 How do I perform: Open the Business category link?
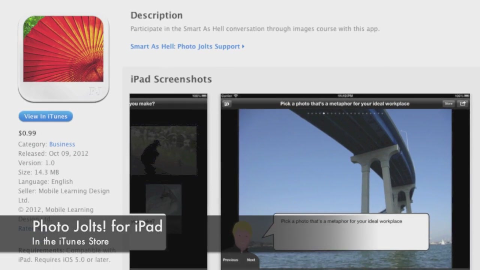click(62, 144)
